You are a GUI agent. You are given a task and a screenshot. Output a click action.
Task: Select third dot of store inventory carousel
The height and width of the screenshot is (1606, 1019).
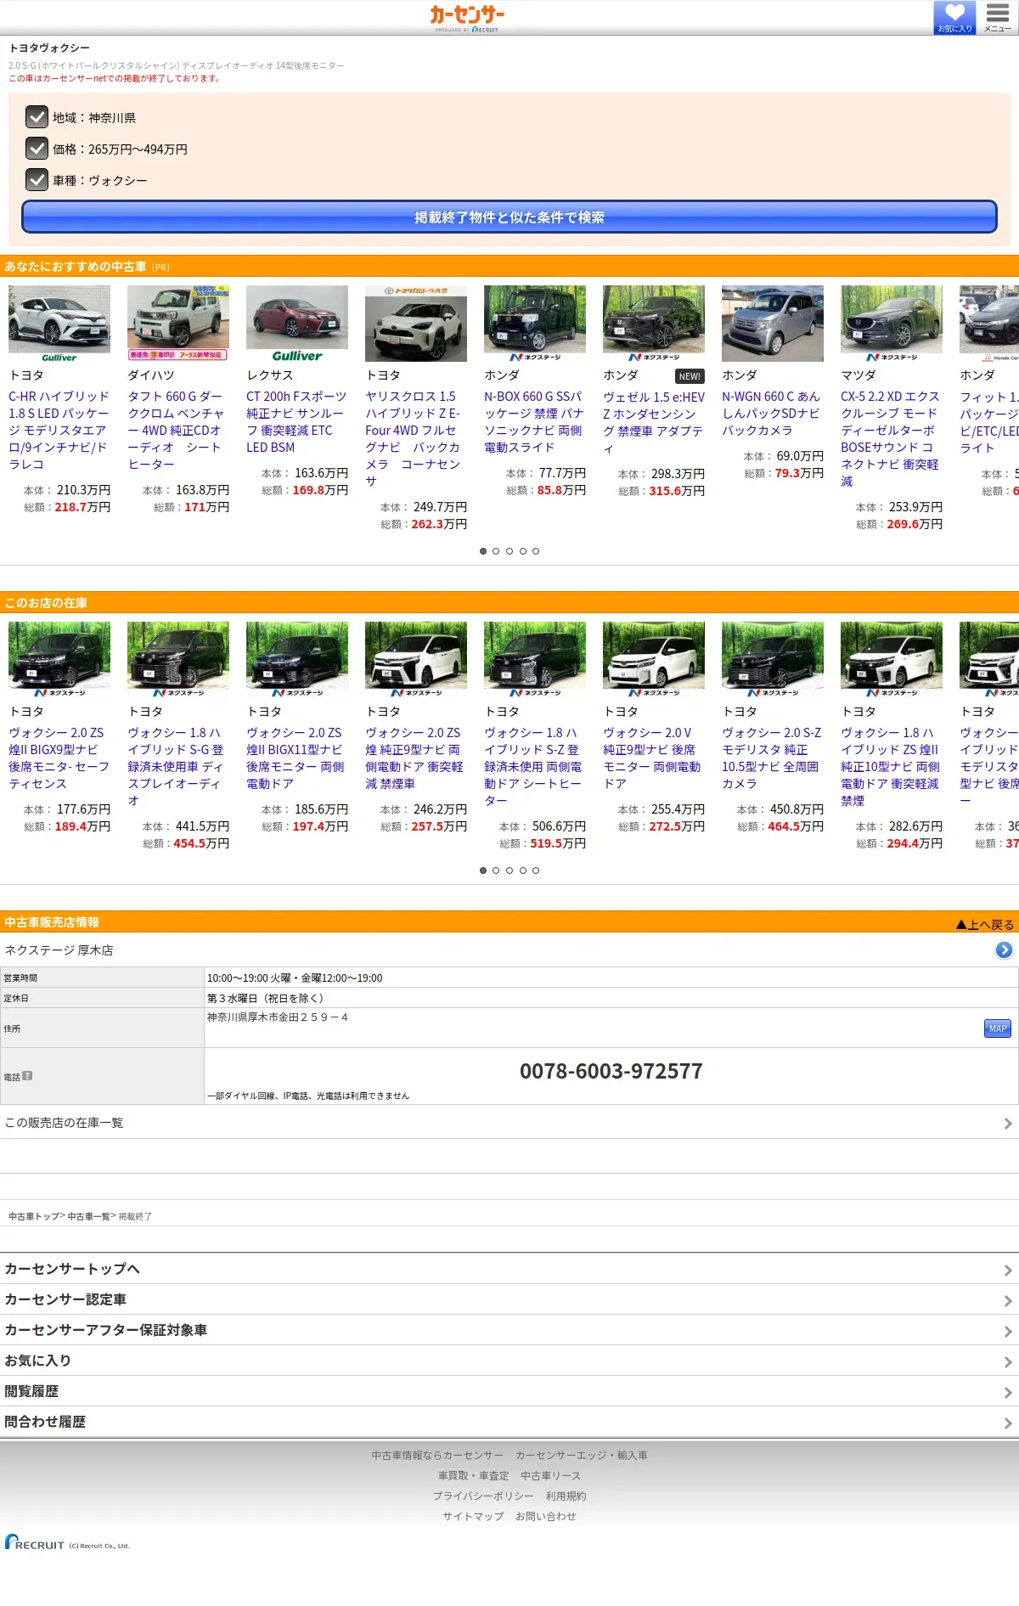click(x=509, y=871)
